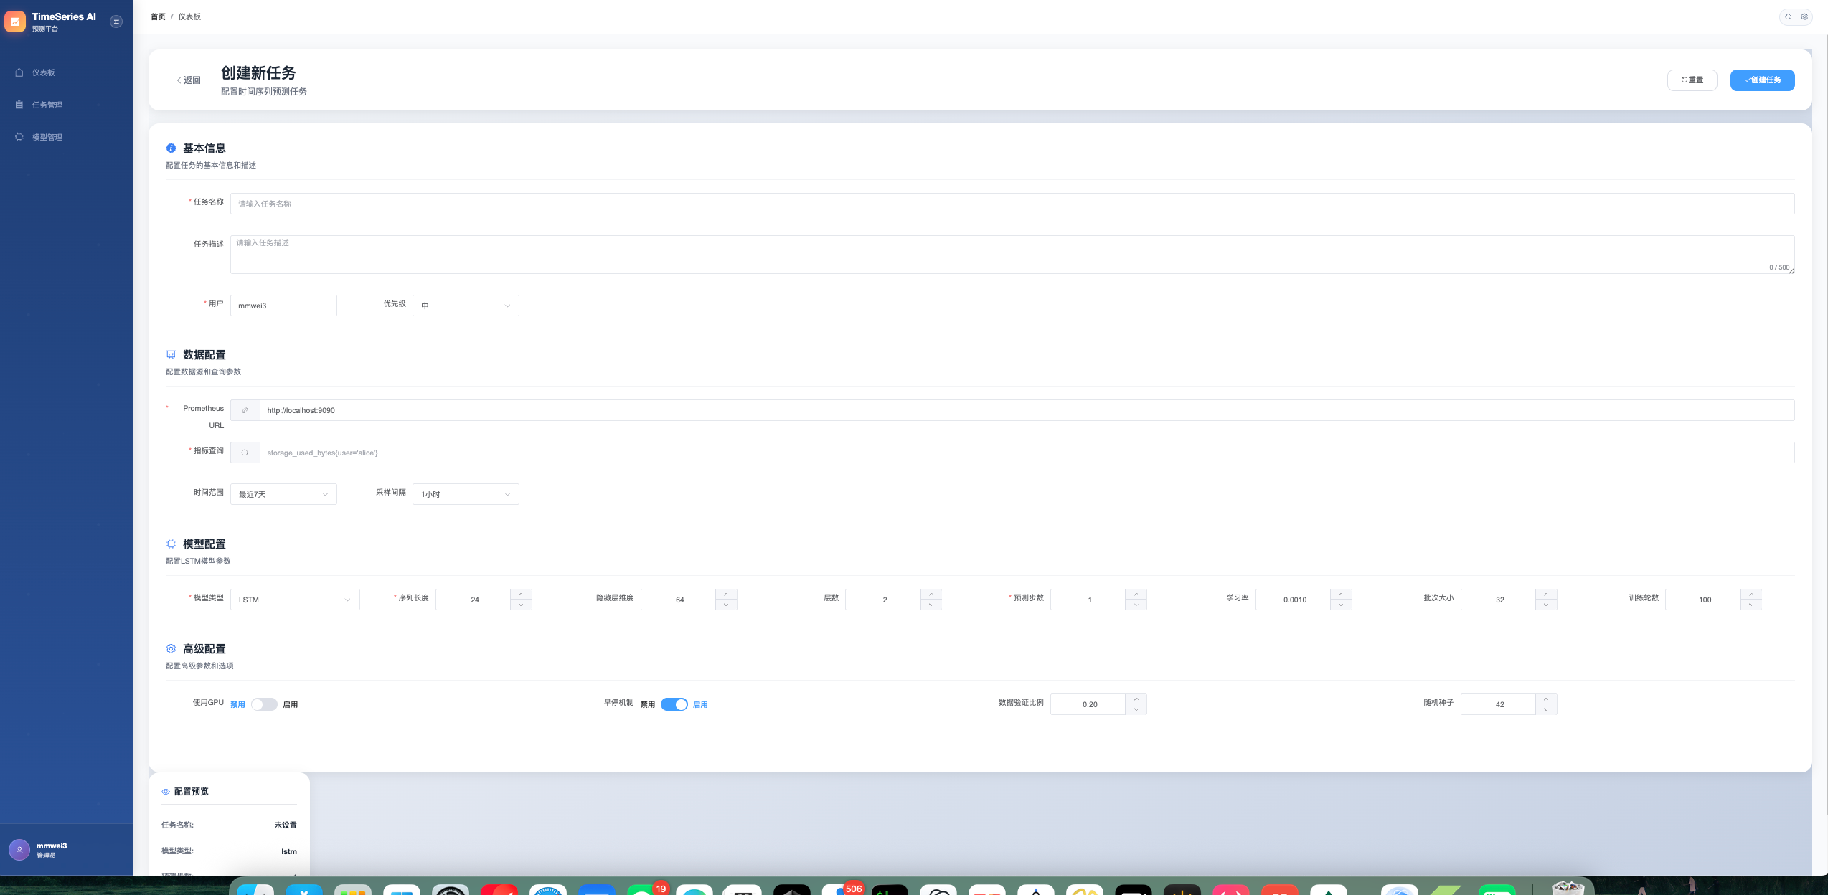This screenshot has width=1828, height=895.
Task: Click the 重置 button
Action: coord(1692,80)
